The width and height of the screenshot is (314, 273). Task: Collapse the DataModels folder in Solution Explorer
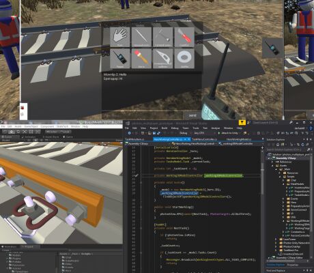pyautogui.click(x=283, y=184)
